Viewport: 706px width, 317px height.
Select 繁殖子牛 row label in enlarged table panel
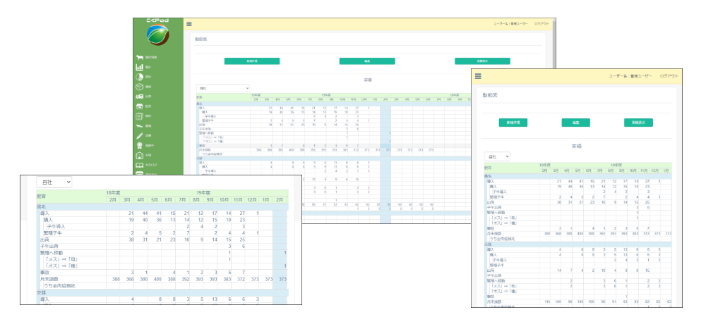tap(53, 233)
